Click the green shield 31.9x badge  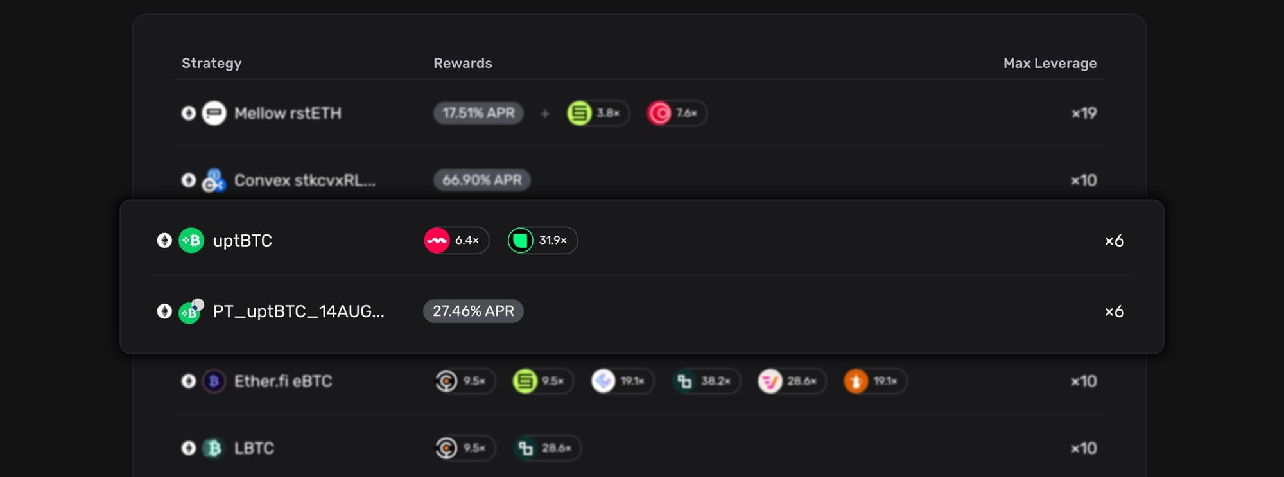click(541, 241)
